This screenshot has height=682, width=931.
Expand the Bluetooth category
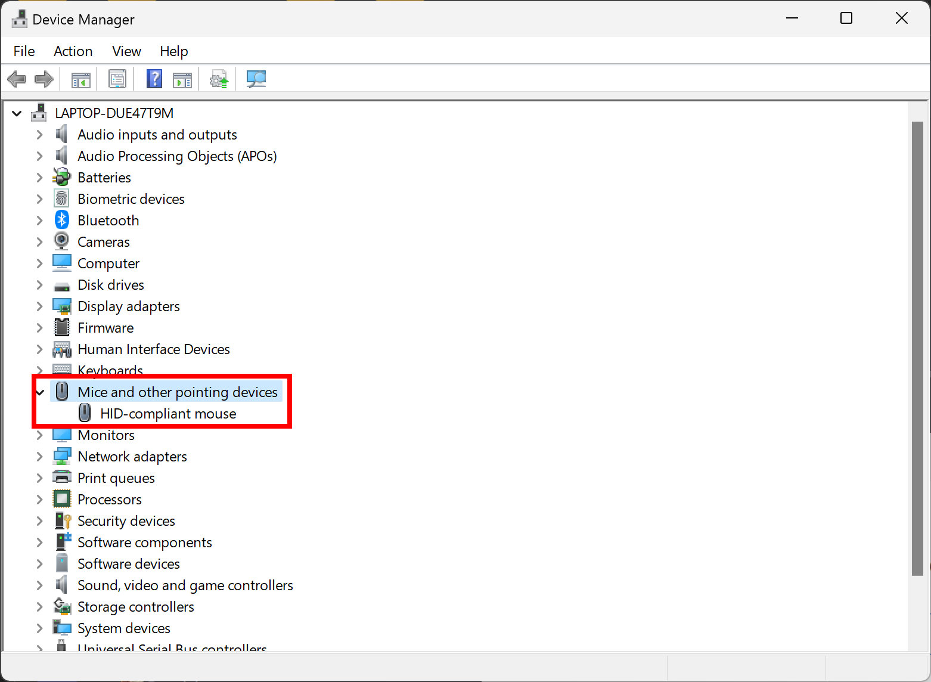[39, 221]
